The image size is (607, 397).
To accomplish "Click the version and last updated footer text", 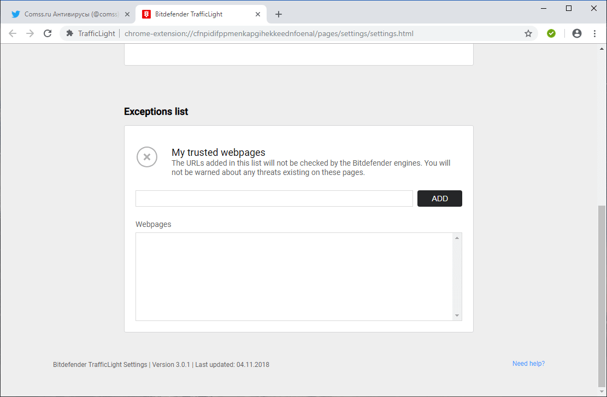I will coord(161,365).
